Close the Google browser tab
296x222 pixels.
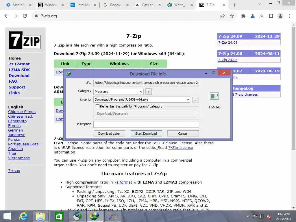[x=127, y=5]
